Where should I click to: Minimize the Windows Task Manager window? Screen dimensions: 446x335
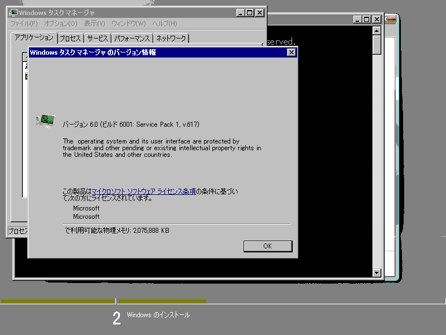(x=240, y=13)
